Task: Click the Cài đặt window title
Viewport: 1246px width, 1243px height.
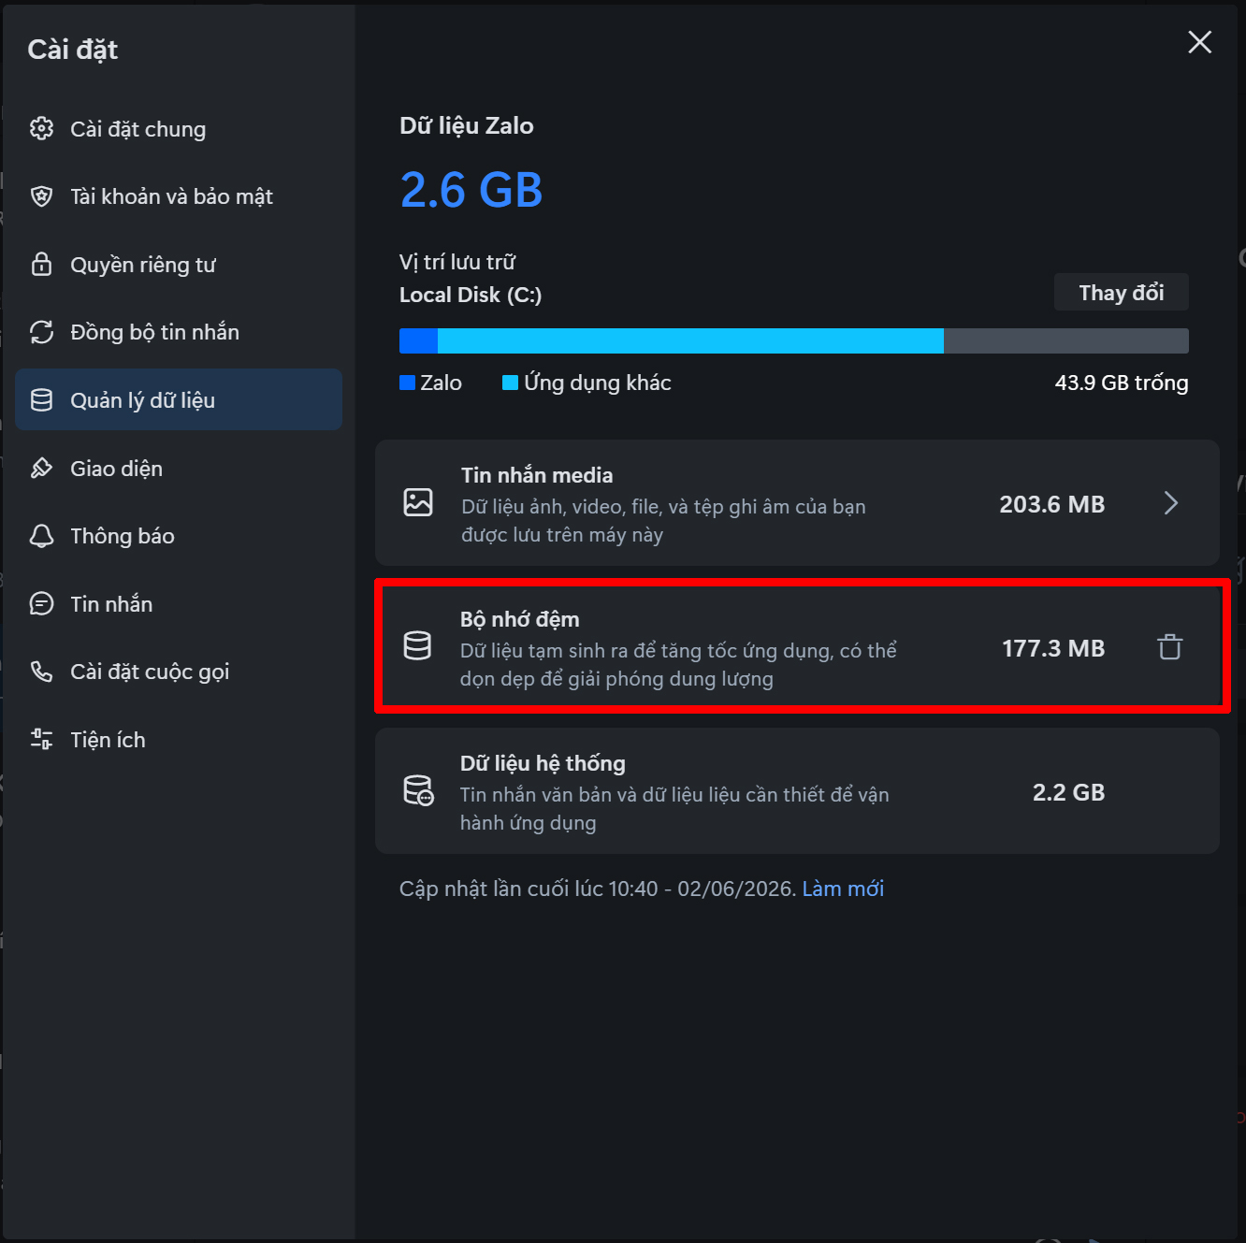Action: [x=73, y=50]
